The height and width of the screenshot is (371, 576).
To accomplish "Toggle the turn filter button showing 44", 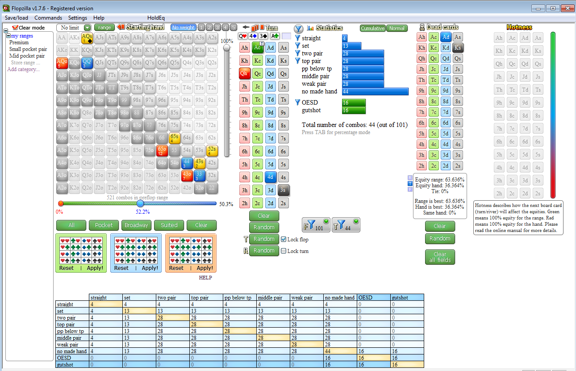I will click(346, 225).
